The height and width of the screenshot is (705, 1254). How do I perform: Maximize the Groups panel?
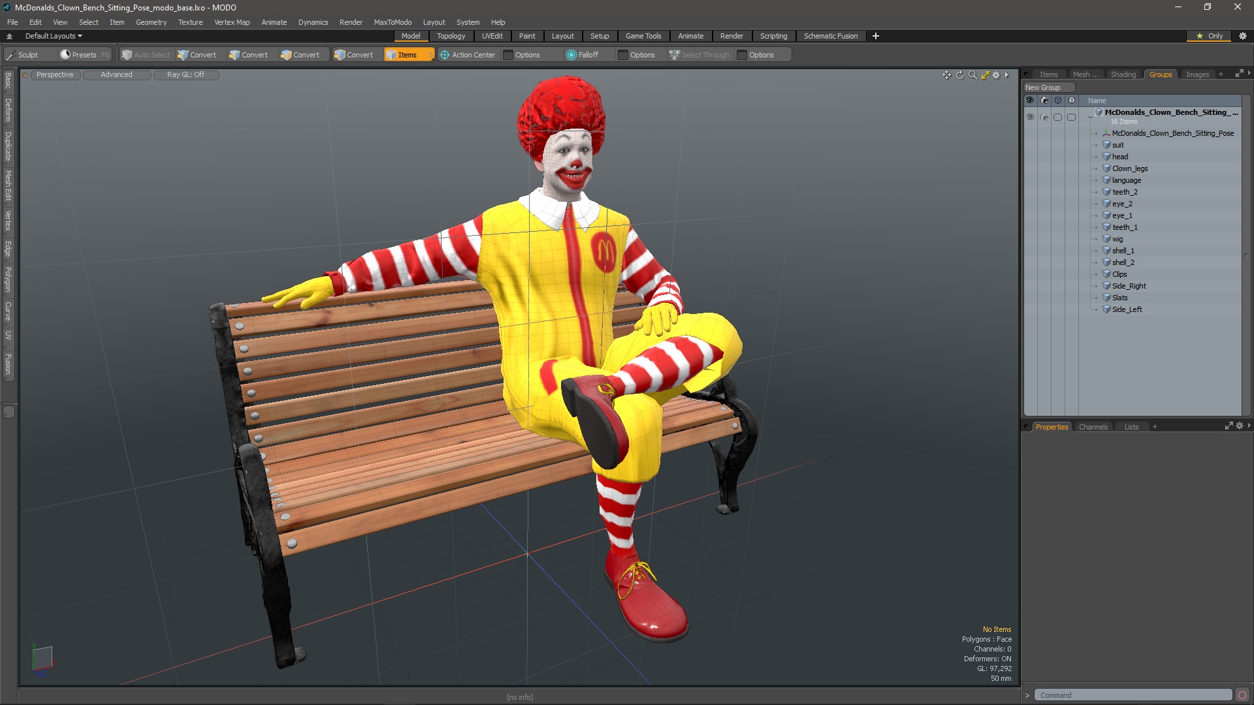[x=1239, y=74]
